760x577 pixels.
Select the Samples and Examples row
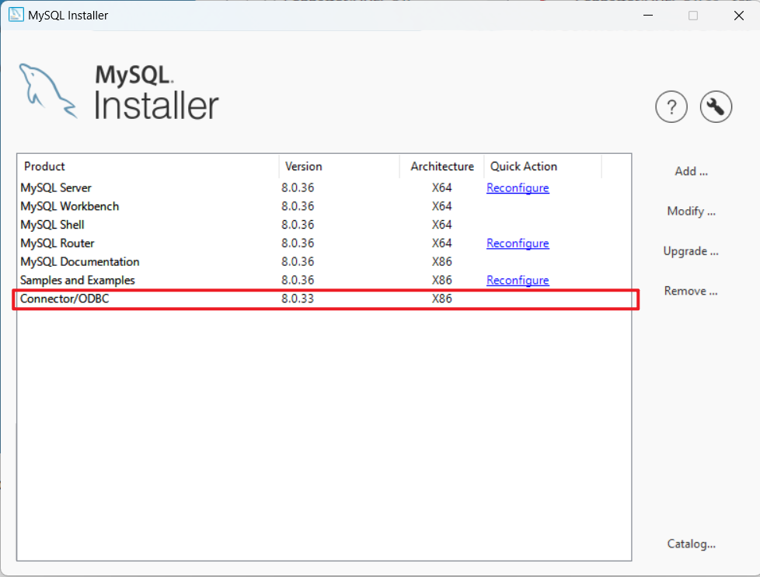point(324,280)
